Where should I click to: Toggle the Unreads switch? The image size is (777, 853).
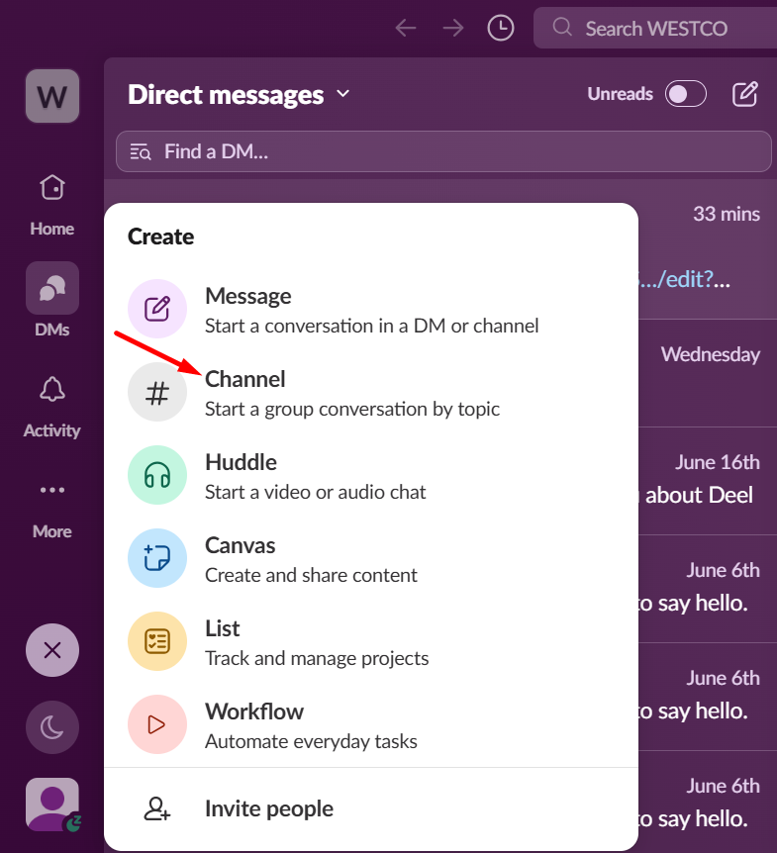[686, 94]
